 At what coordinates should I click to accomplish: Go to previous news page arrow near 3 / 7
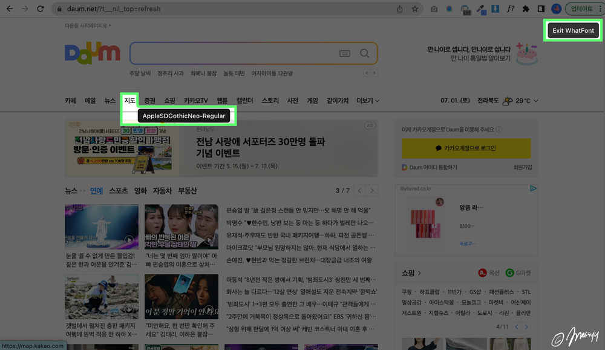click(359, 191)
